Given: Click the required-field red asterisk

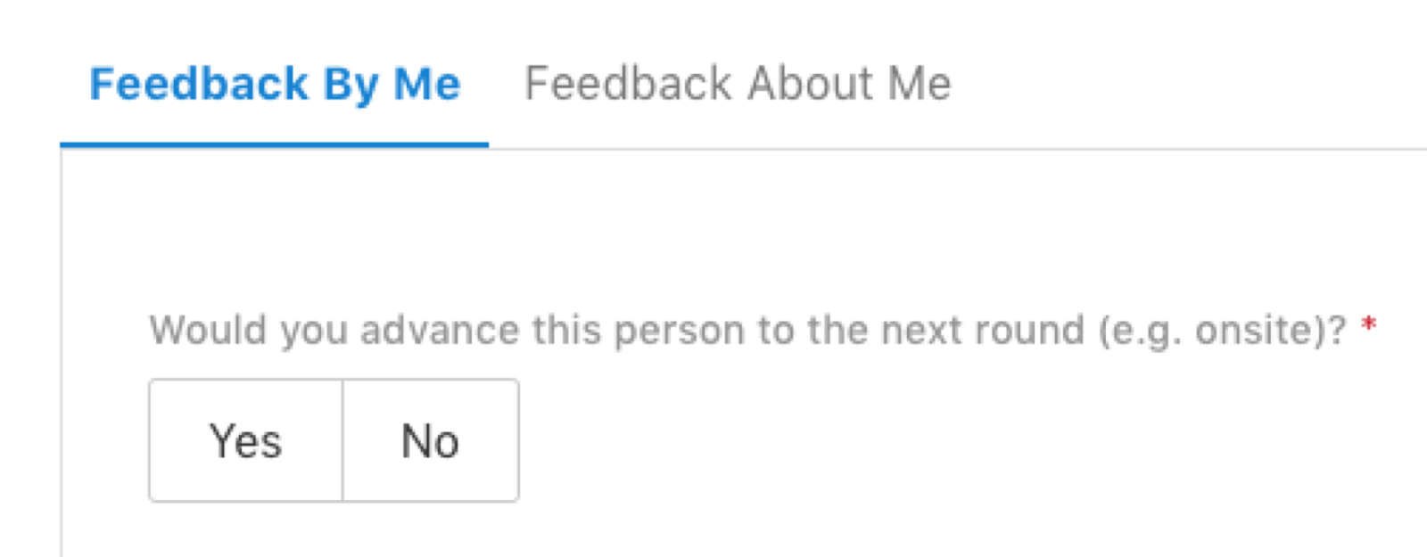Looking at the screenshot, I should pos(1368,326).
